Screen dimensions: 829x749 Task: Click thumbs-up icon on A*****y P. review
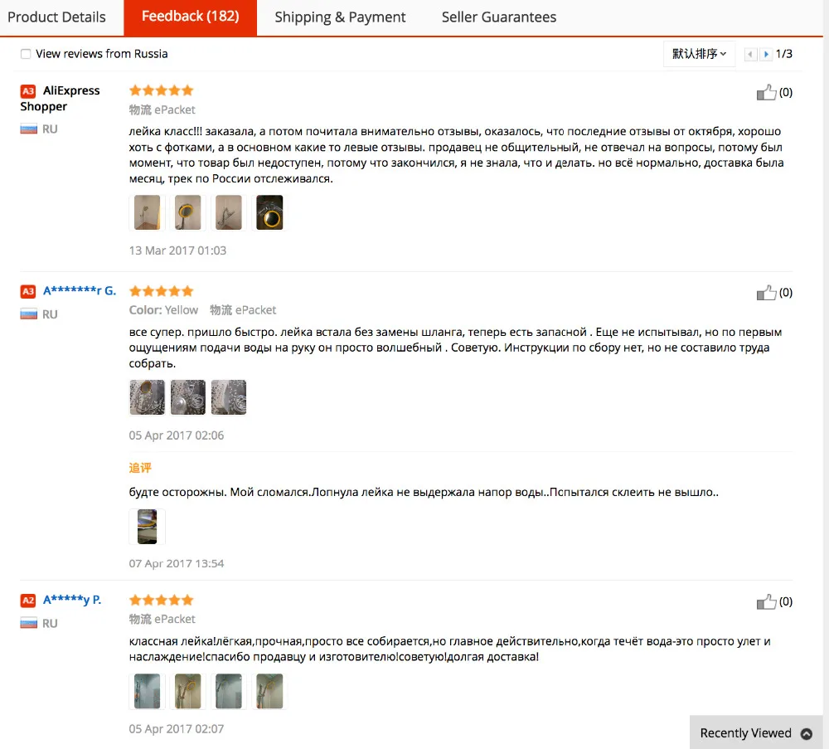766,602
